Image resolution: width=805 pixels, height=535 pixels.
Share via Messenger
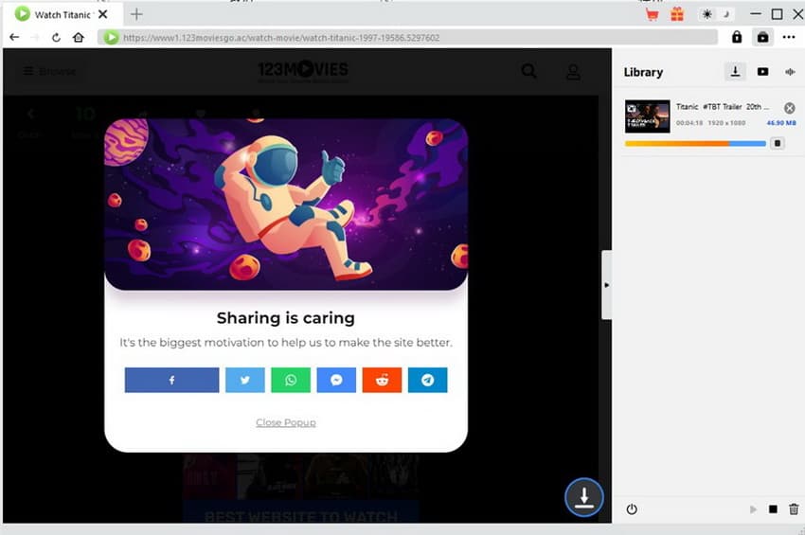tap(336, 380)
